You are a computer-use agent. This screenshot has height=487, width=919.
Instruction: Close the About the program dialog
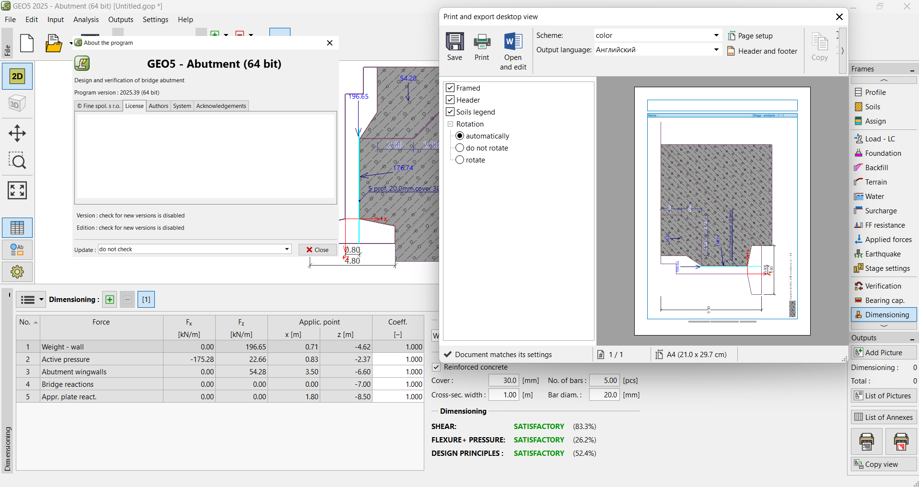pyautogui.click(x=317, y=250)
